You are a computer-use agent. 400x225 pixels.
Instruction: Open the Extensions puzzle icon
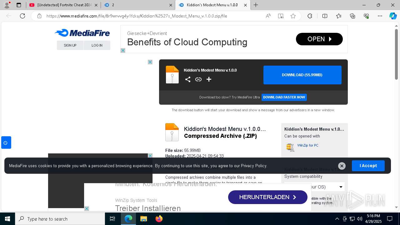pyautogui.click(x=310, y=16)
